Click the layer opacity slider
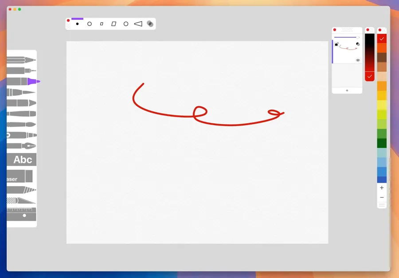Screen dimensions: 399x278 pyautogui.click(x=346, y=37)
